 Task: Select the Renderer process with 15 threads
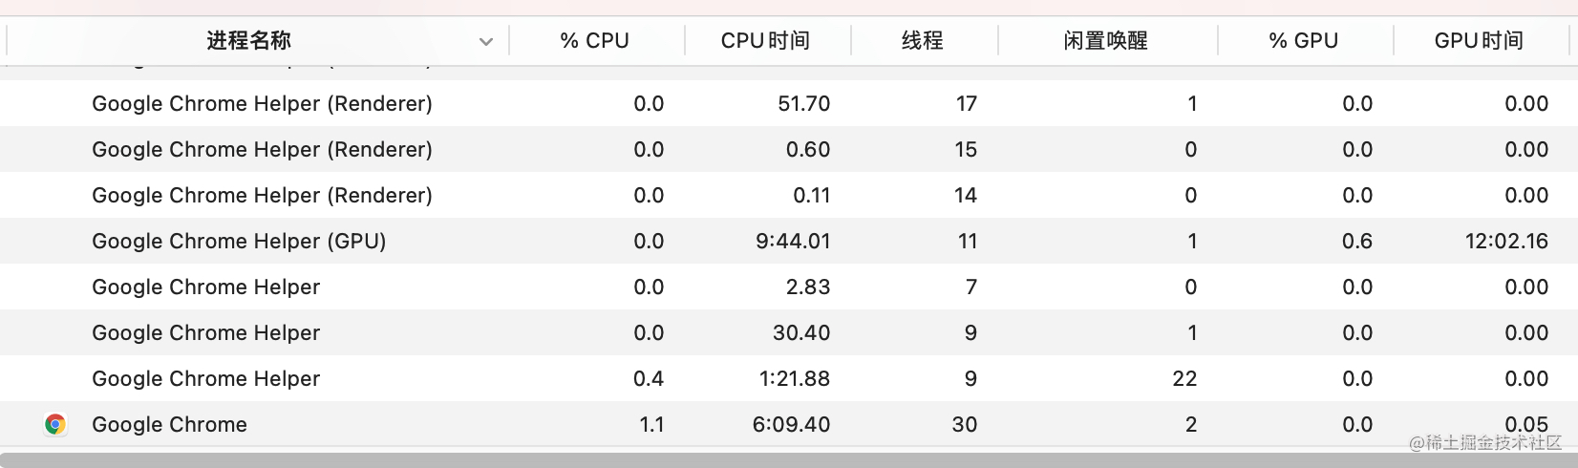[x=789, y=149]
